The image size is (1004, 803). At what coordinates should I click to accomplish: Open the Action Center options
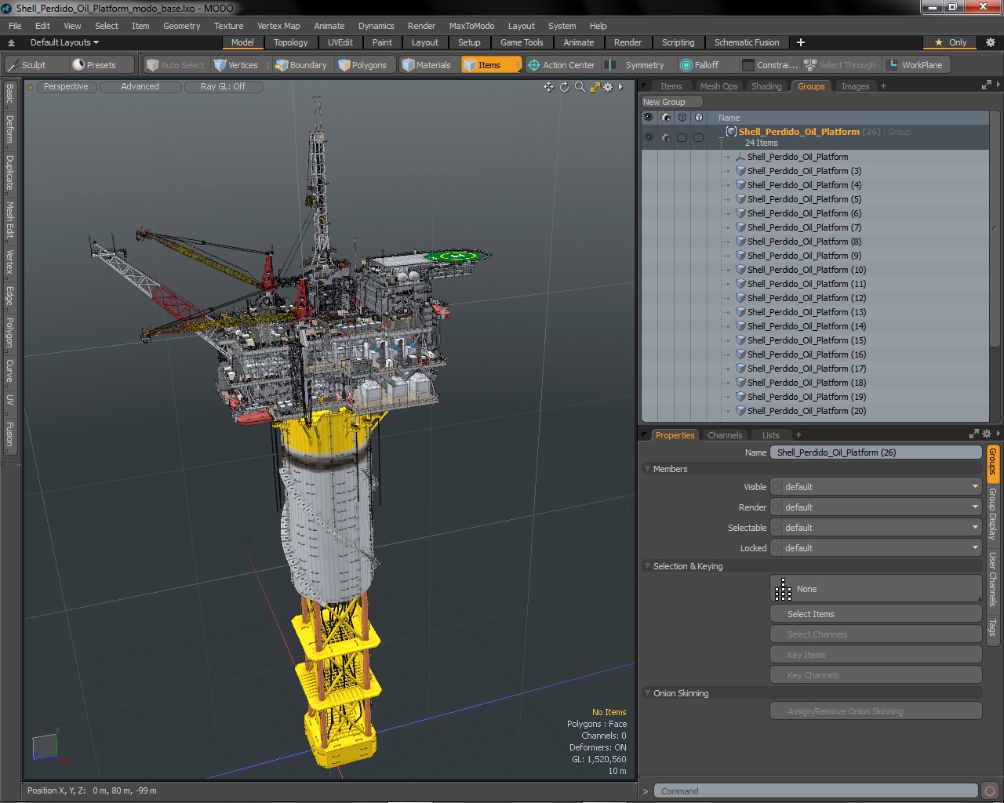click(562, 65)
